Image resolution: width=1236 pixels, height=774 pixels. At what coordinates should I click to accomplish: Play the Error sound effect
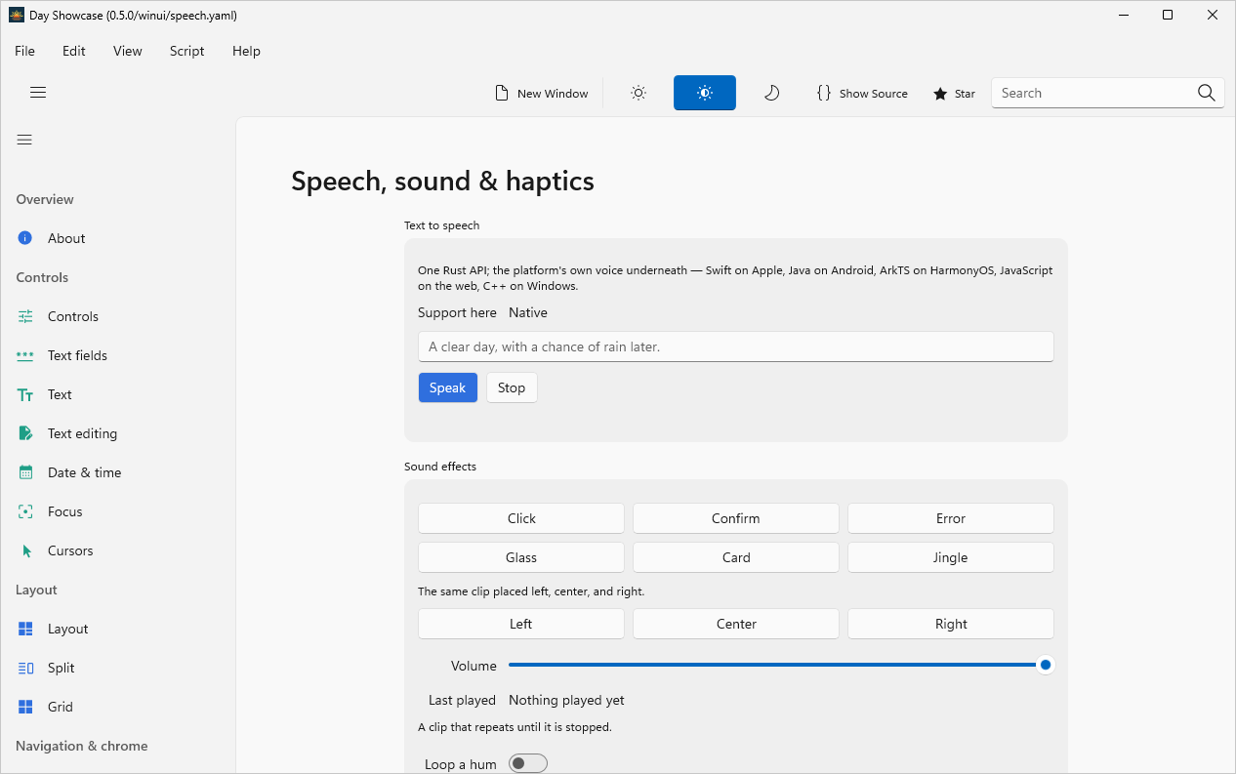[x=951, y=518]
